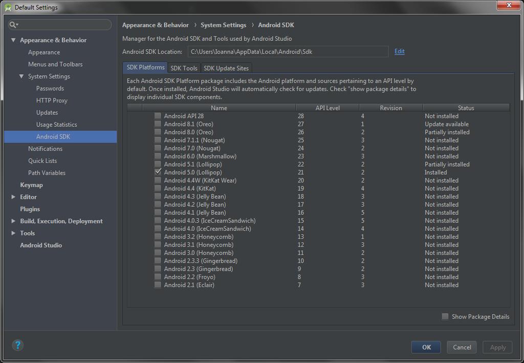Open Usage Statistics settings

pos(56,125)
